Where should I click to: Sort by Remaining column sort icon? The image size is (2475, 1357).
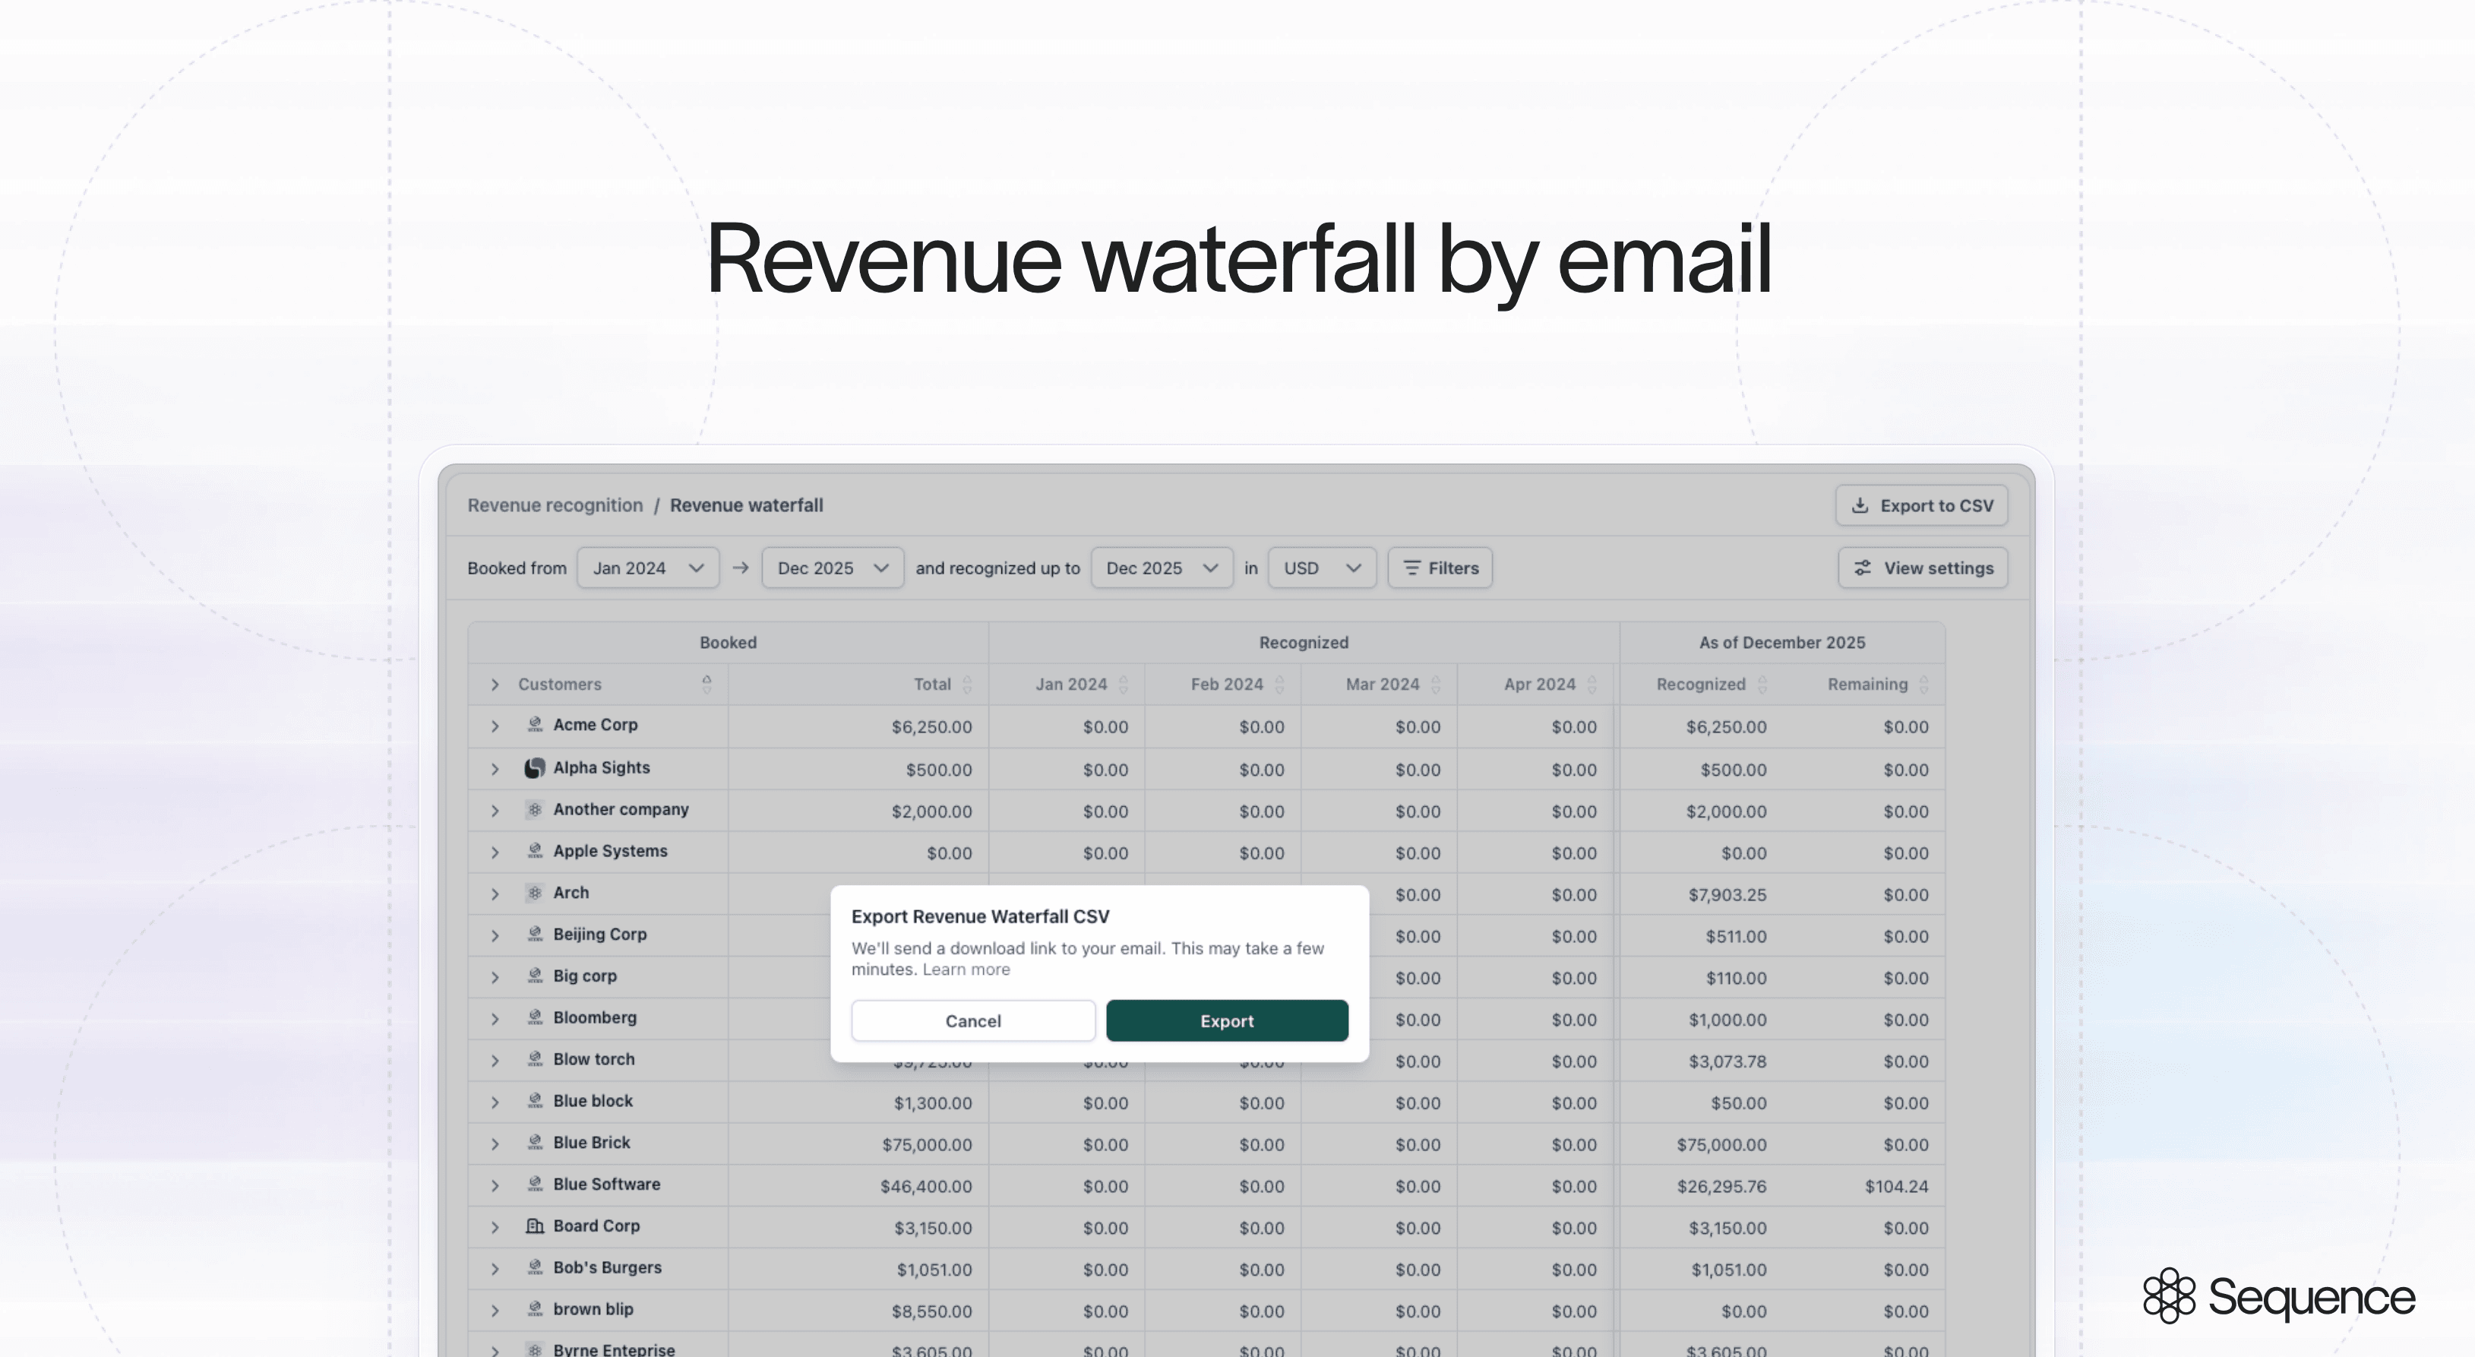[1923, 685]
